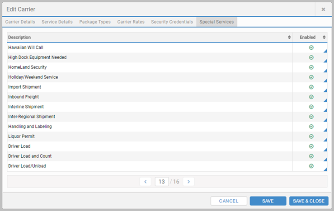Toggle enabled check for Hawaiian Will Call
Viewport: 334px width, 211px height.
click(x=311, y=47)
